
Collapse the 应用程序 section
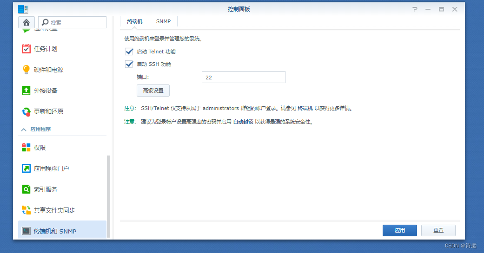[x=24, y=130]
